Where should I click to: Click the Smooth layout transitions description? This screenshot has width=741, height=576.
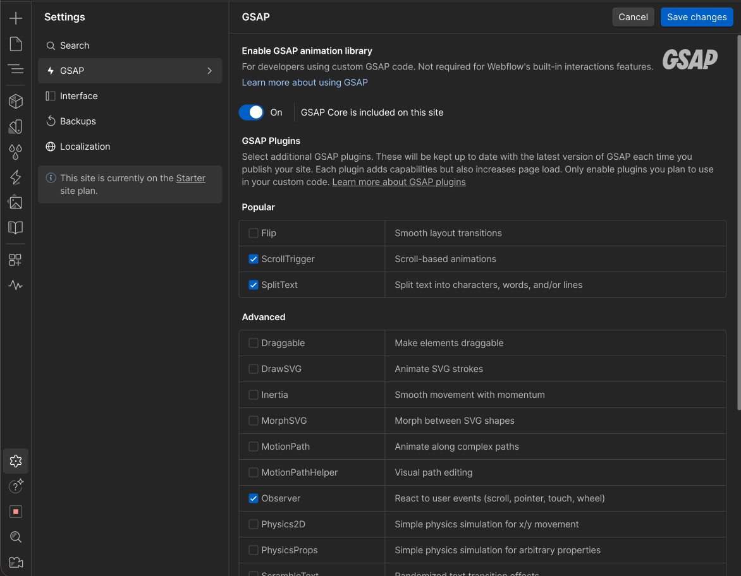point(448,233)
